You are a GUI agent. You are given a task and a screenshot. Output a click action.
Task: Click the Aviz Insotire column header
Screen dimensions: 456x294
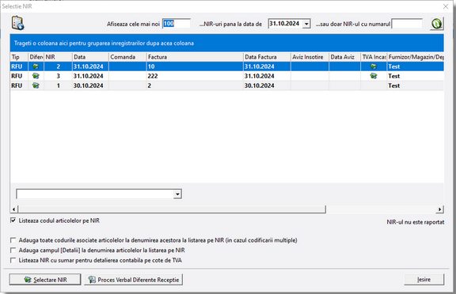310,57
